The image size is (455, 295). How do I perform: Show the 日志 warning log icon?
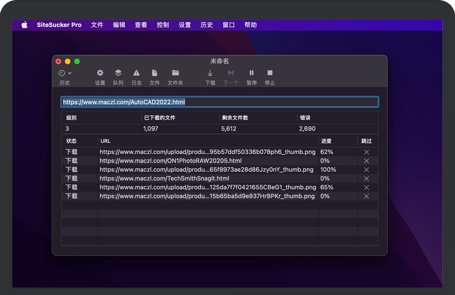click(x=136, y=73)
